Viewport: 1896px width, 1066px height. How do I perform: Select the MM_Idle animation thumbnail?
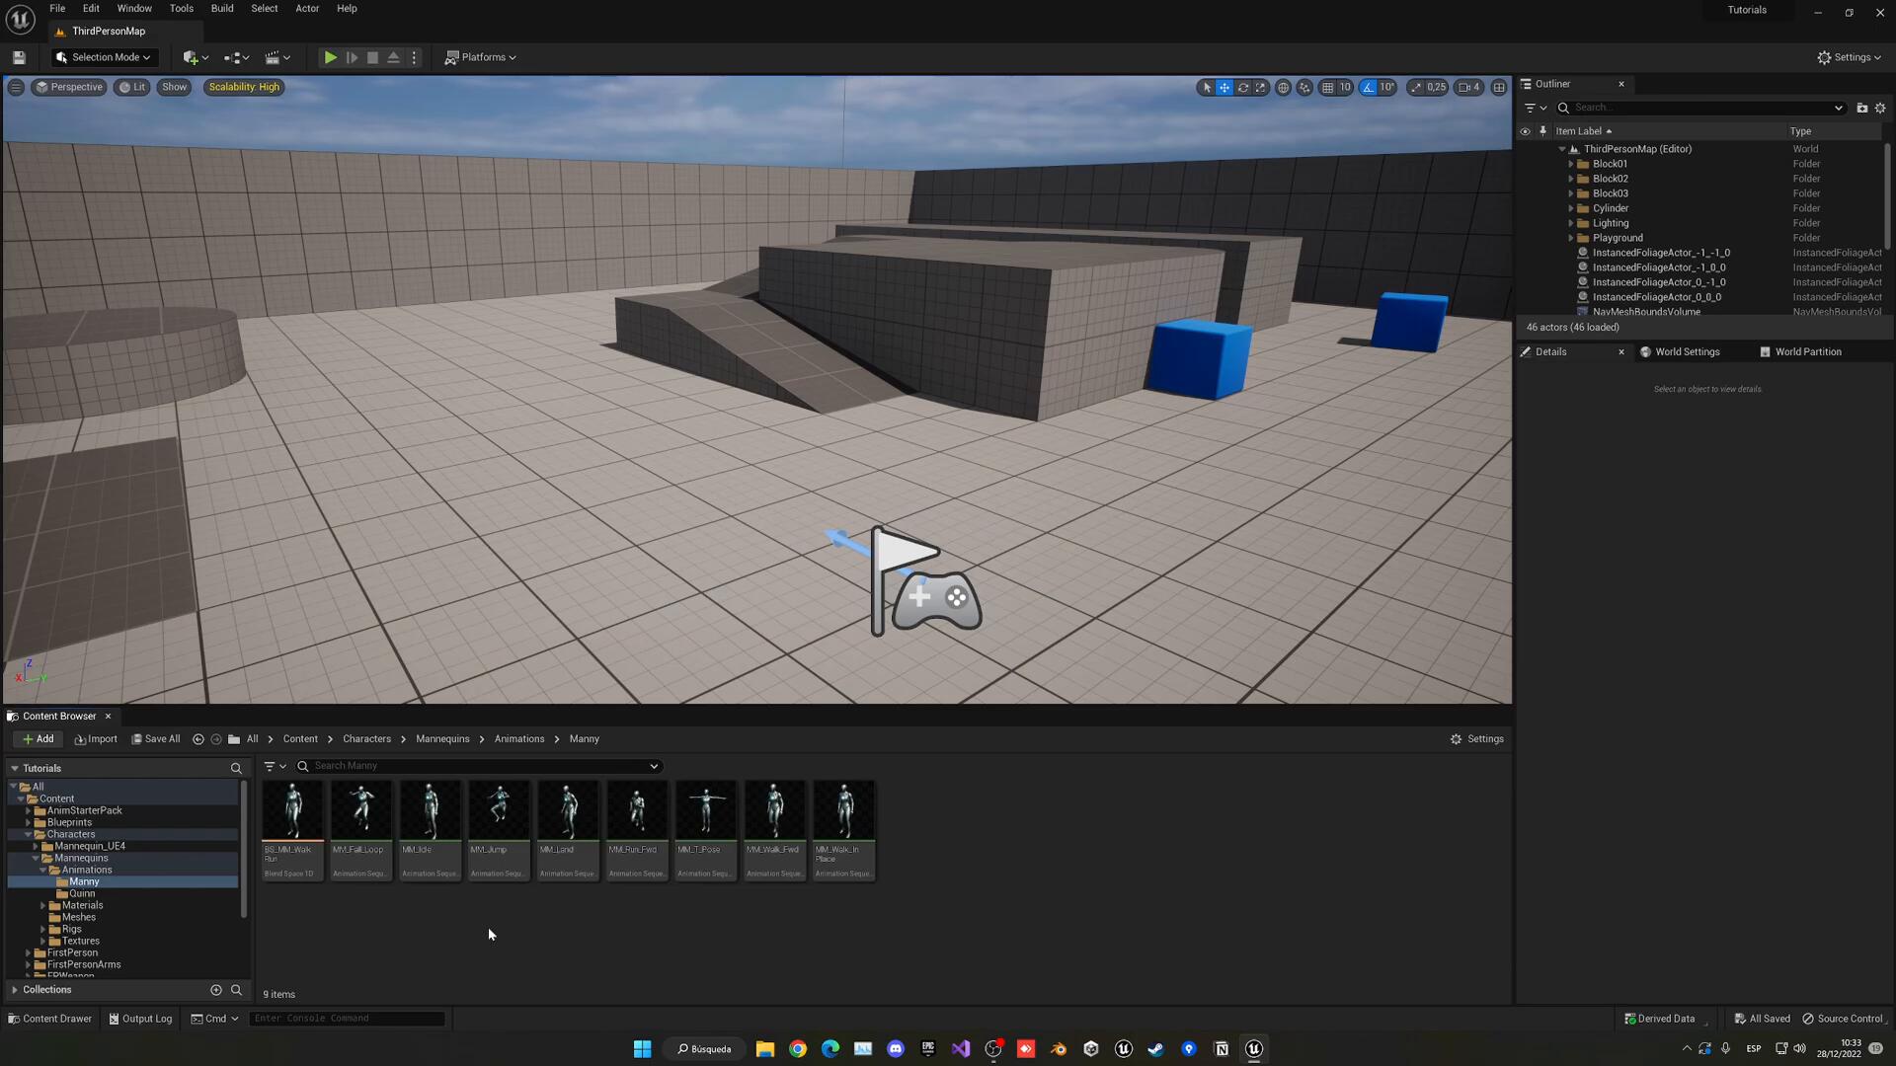point(430,811)
